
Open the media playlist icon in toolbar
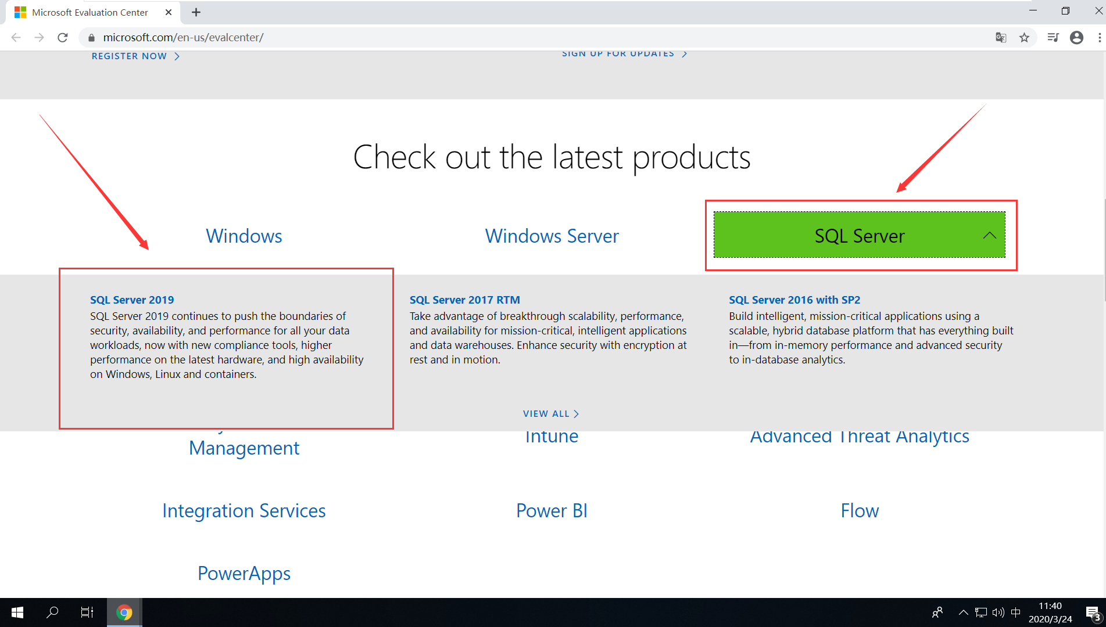[x=1053, y=37]
